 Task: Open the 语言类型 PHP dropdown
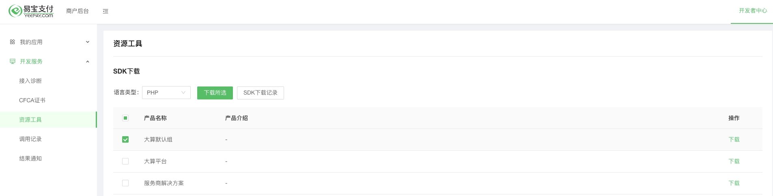(166, 93)
